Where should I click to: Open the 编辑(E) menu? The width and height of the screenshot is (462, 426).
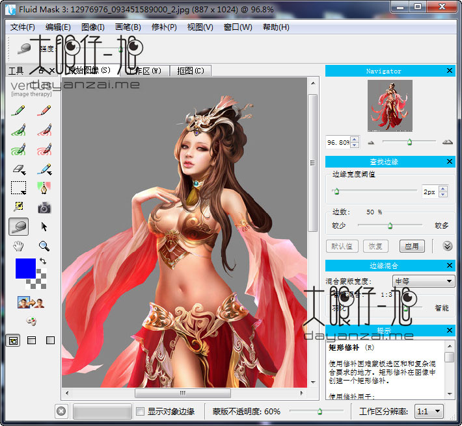tap(58, 27)
